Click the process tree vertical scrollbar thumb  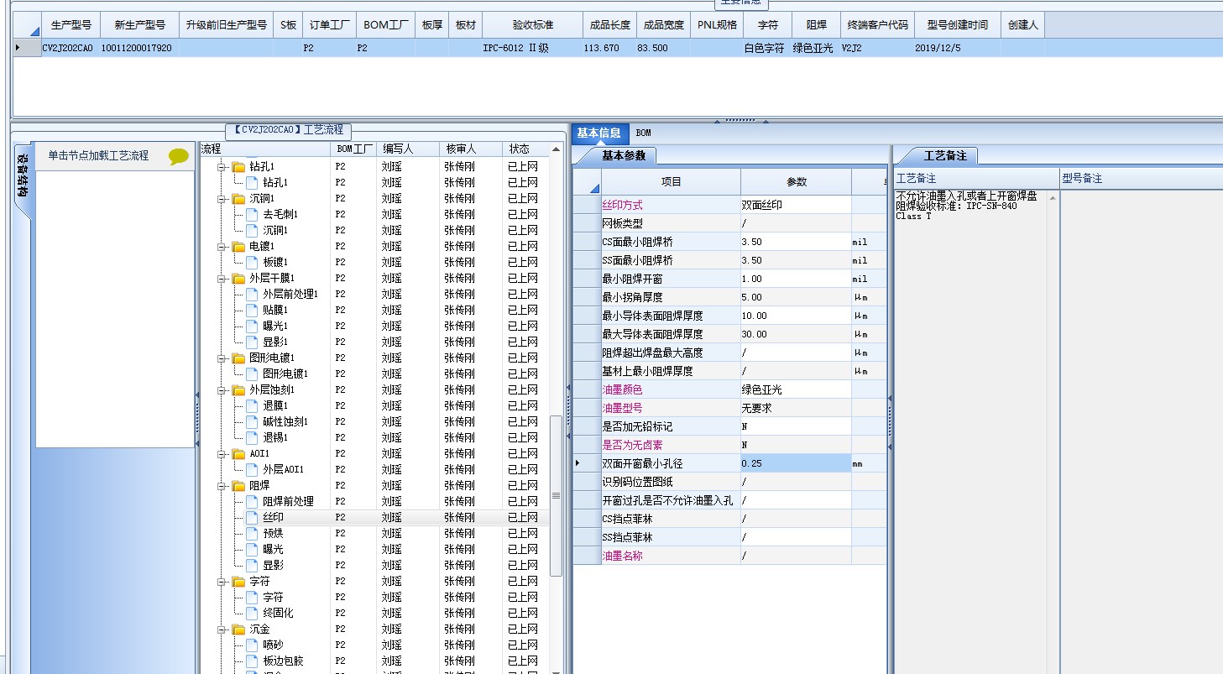(x=556, y=495)
